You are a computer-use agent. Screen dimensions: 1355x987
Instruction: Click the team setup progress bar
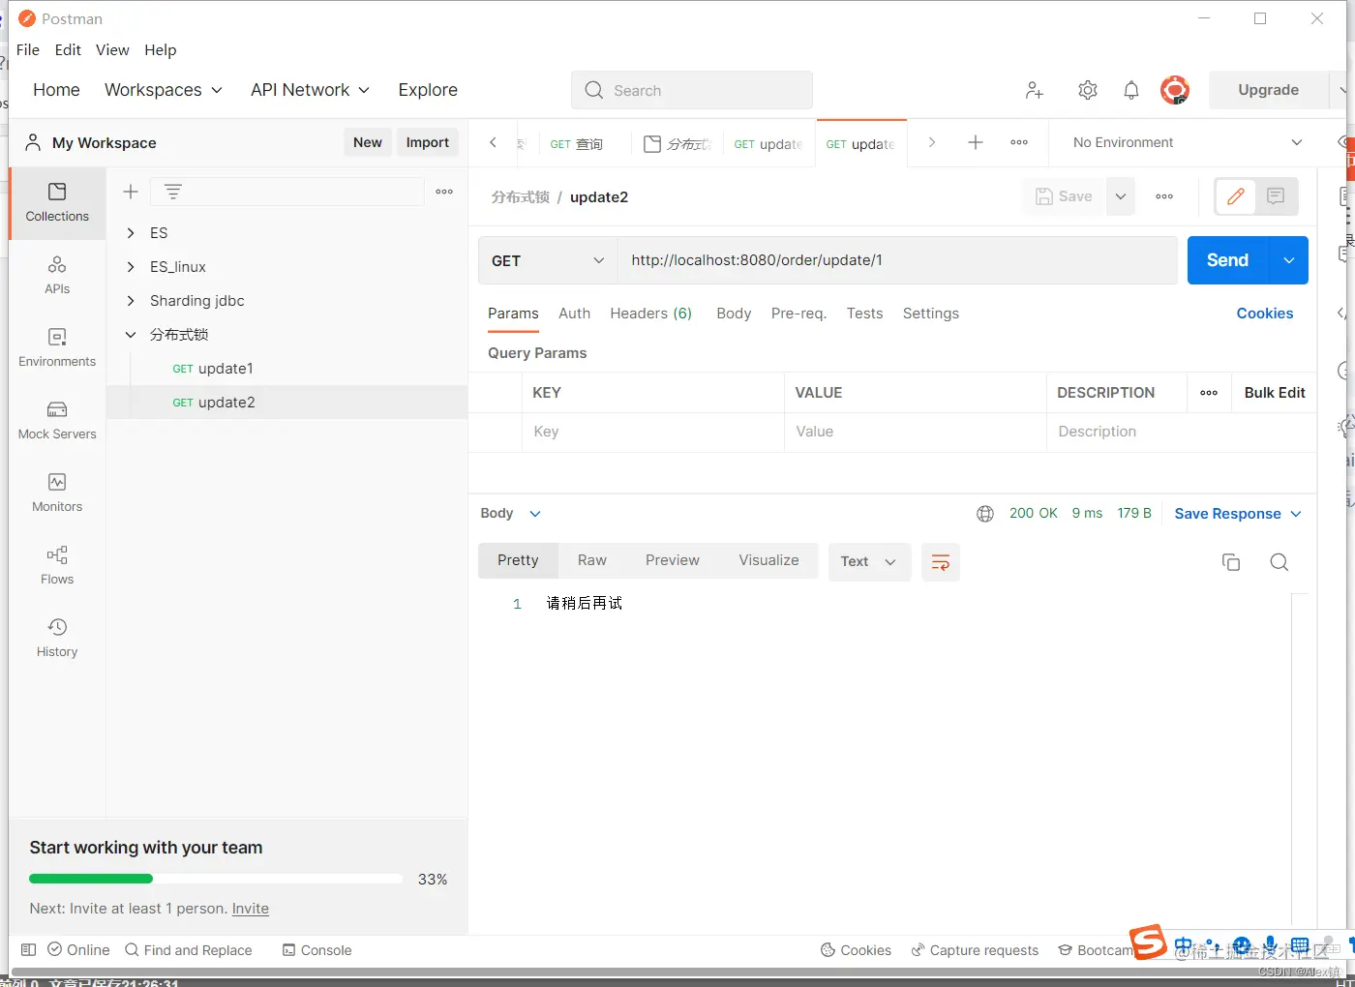[x=216, y=879]
